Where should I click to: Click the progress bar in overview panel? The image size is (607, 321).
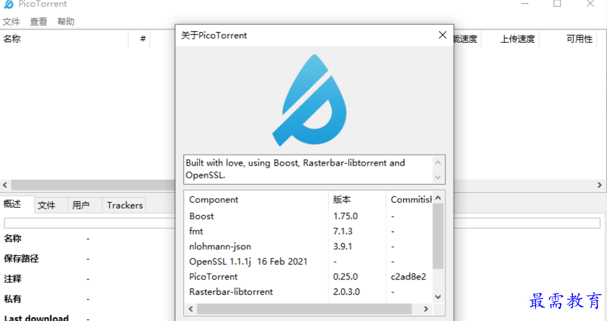(x=302, y=223)
